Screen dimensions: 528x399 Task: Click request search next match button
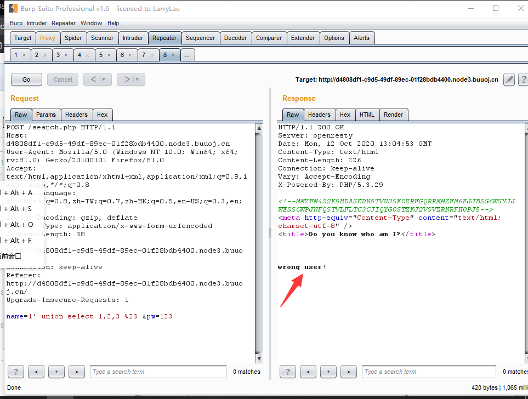pyautogui.click(x=76, y=372)
